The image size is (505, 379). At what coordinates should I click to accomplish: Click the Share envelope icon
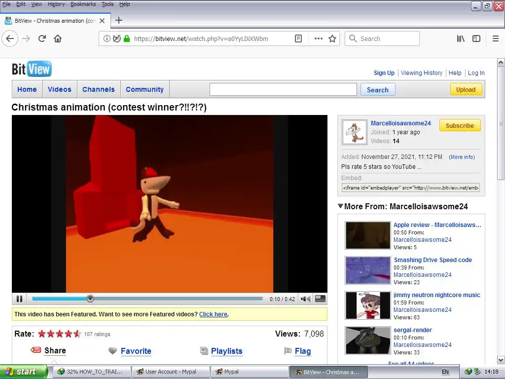(36, 350)
